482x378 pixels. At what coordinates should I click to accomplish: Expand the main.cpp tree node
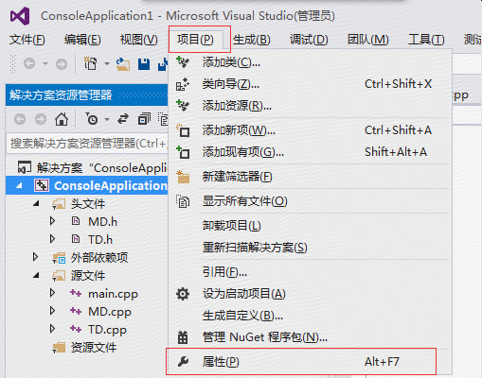click(x=53, y=293)
